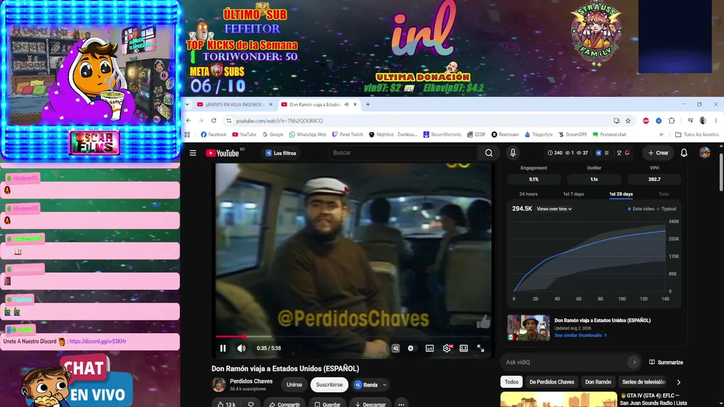Show hidden bookmarks with the double chevron
The image size is (724, 407).
[661, 135]
